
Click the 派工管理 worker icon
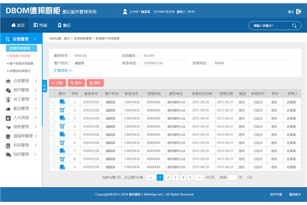[x=8, y=99]
